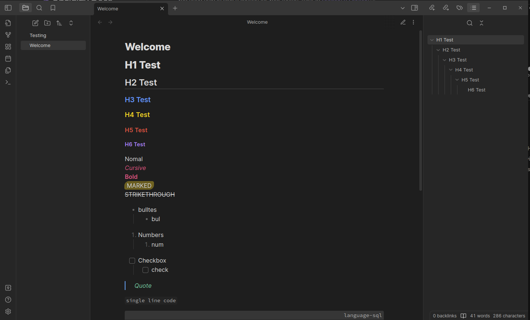Click the blue H3 Test heading

[138, 100]
